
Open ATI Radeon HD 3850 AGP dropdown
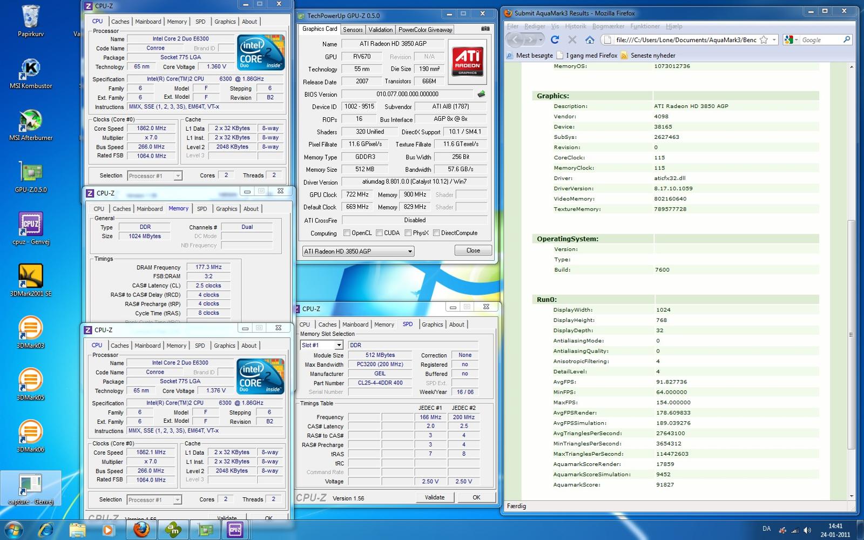pos(358,251)
